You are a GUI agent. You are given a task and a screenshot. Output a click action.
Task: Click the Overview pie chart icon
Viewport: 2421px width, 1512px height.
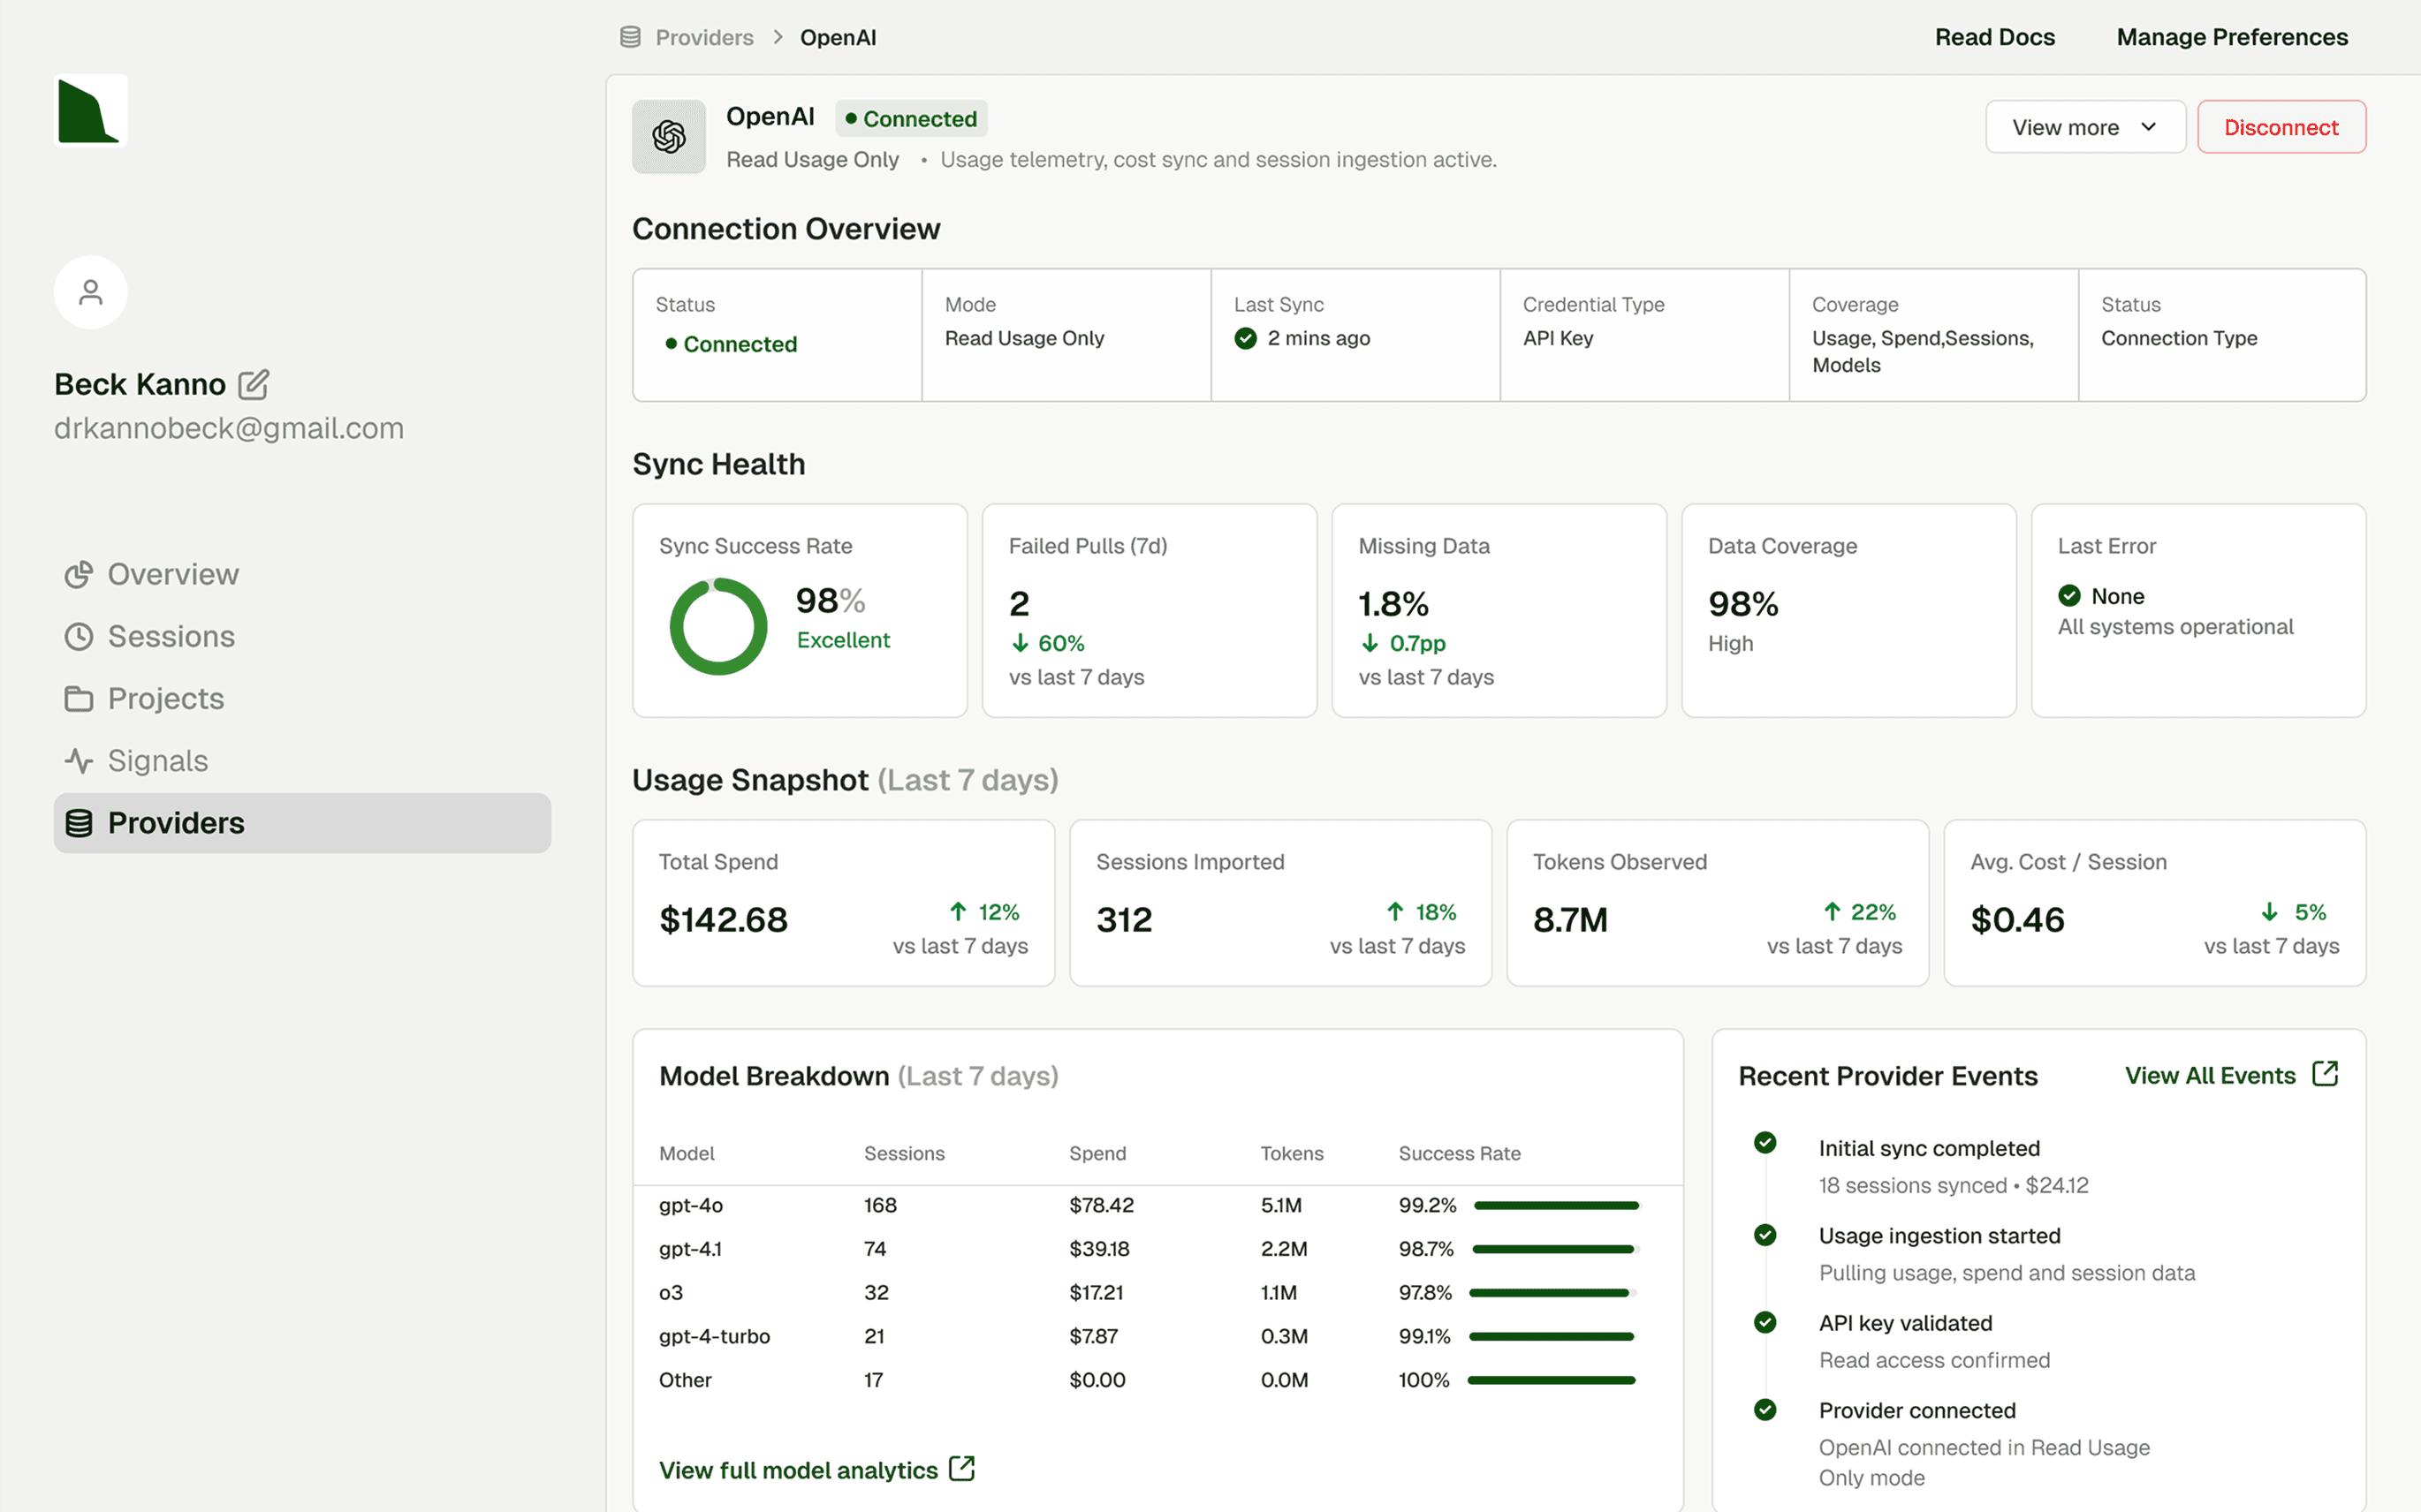coord(79,574)
